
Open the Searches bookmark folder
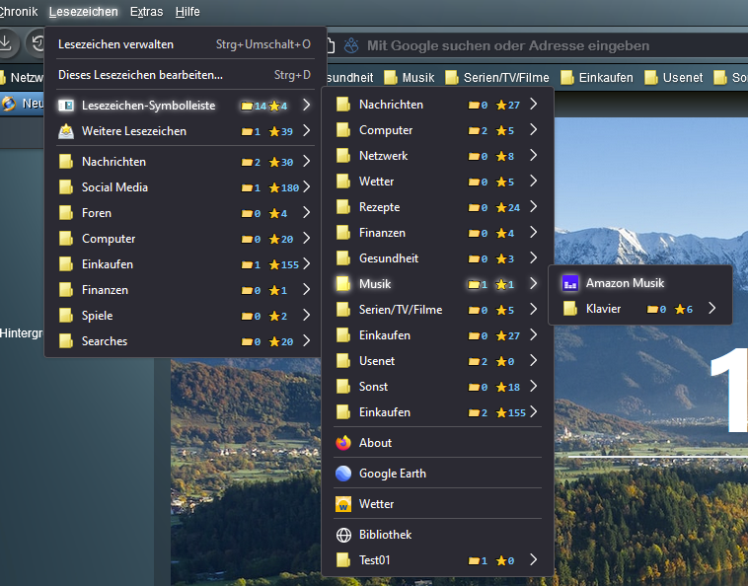pyautogui.click(x=105, y=341)
